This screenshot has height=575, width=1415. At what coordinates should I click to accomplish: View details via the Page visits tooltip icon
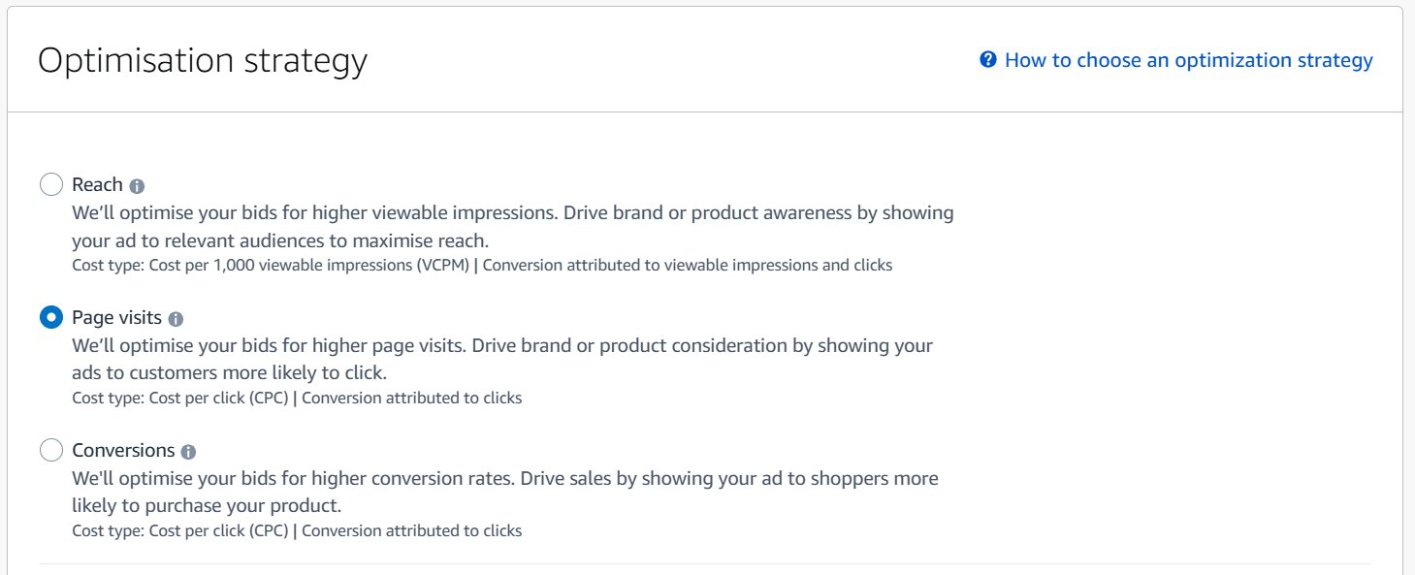[177, 316]
